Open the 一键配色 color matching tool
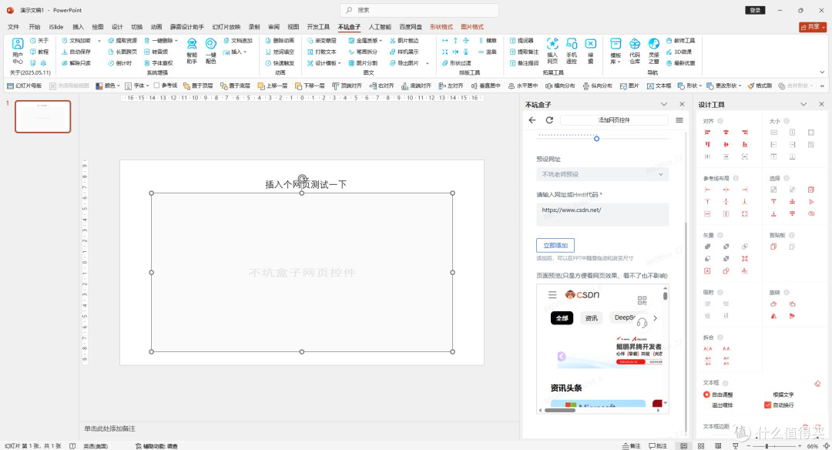Image resolution: width=832 pixels, height=450 pixels. click(210, 51)
